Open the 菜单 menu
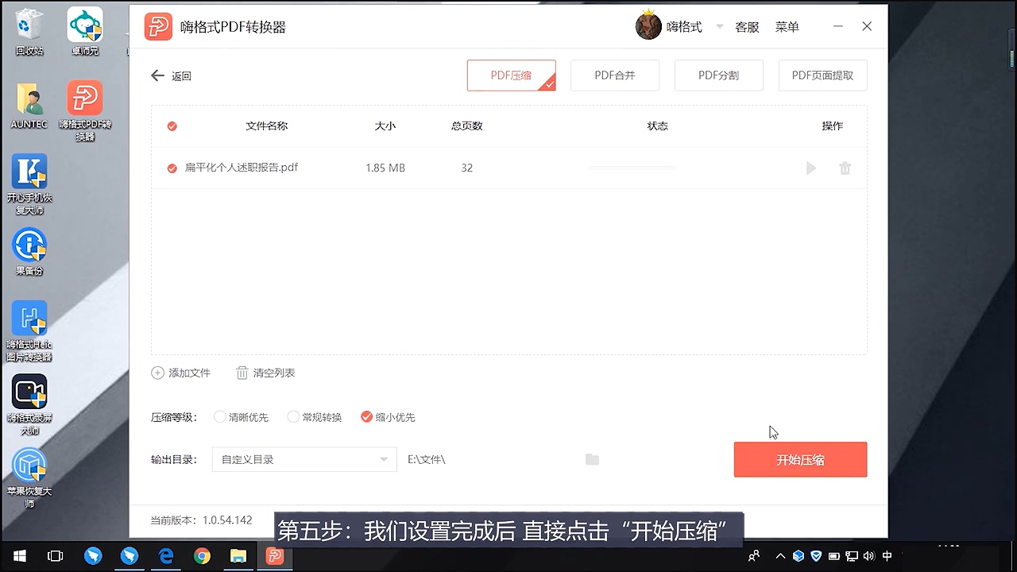 [787, 26]
